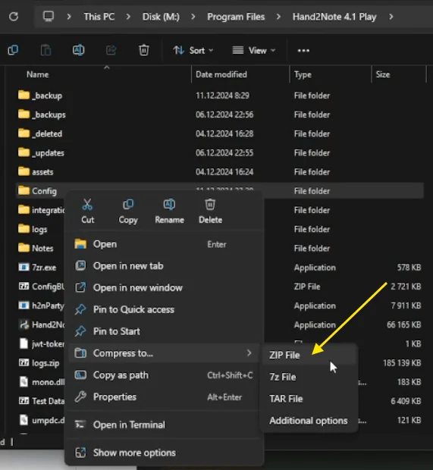The width and height of the screenshot is (433, 470).
Task: Click the Delete icon in context menu
Action: tap(210, 205)
